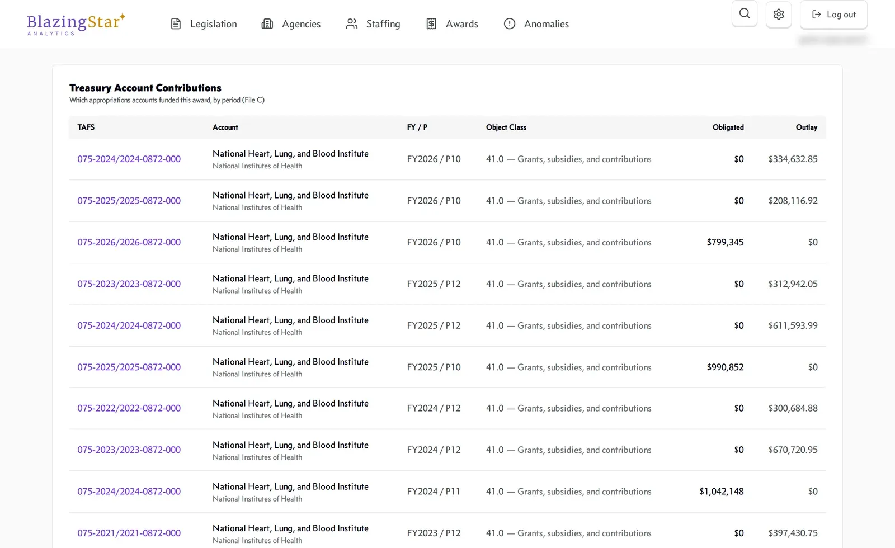This screenshot has height=548, width=895.
Task: Open TAFS link in $208,116.92 outlay row
Action: pyautogui.click(x=129, y=201)
